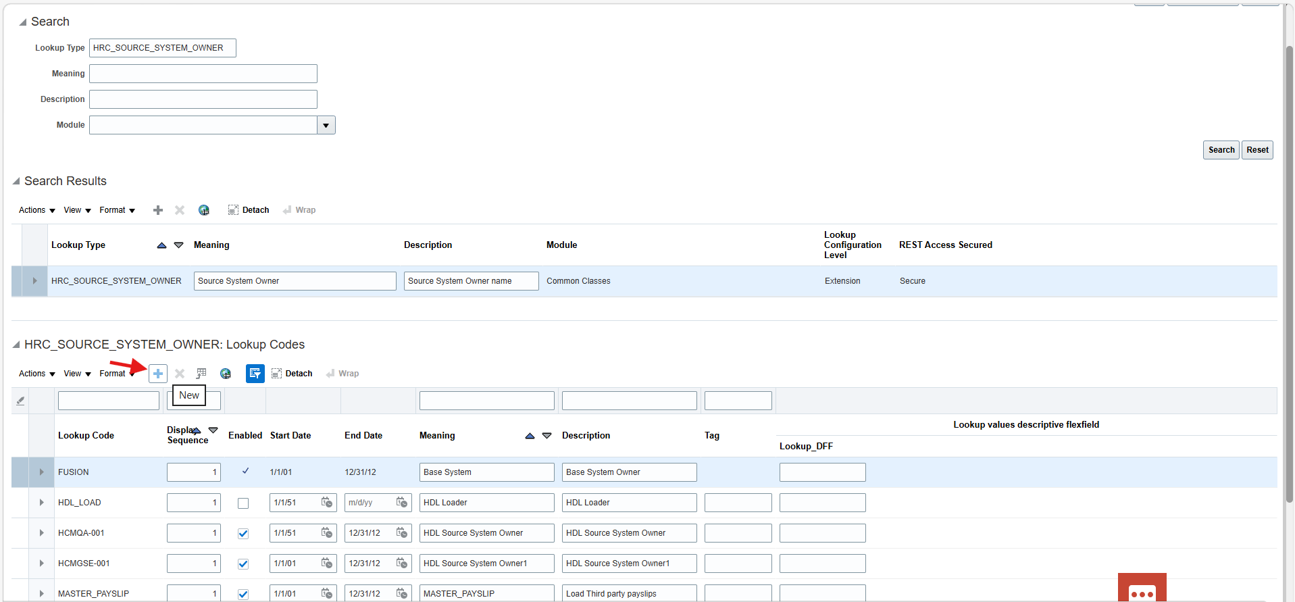
Task: Click the Search button
Action: 1221,150
